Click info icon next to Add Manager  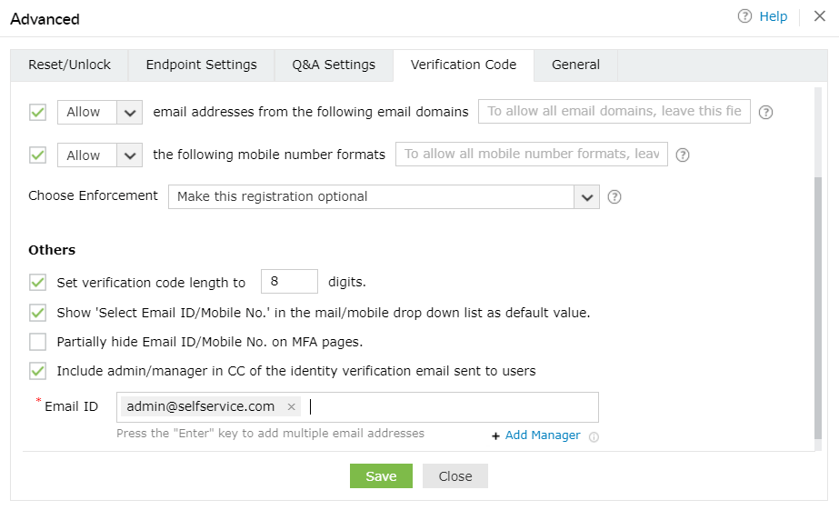click(594, 436)
